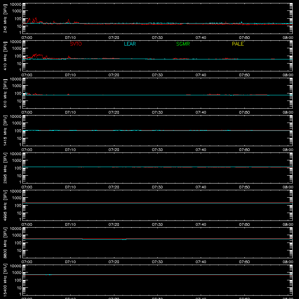Click the yellow PALE legend label
This screenshot has height=299, width=299.
click(x=238, y=44)
